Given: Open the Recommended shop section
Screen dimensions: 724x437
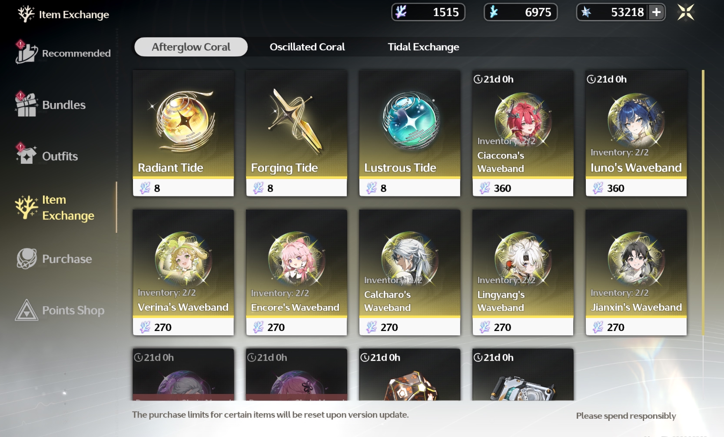Looking at the screenshot, I should coord(63,53).
